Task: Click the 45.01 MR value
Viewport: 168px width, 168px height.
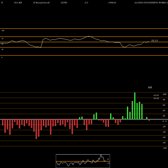Action: coord(156,95)
